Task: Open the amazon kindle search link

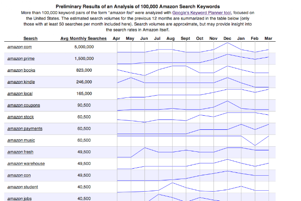Action: [21, 82]
